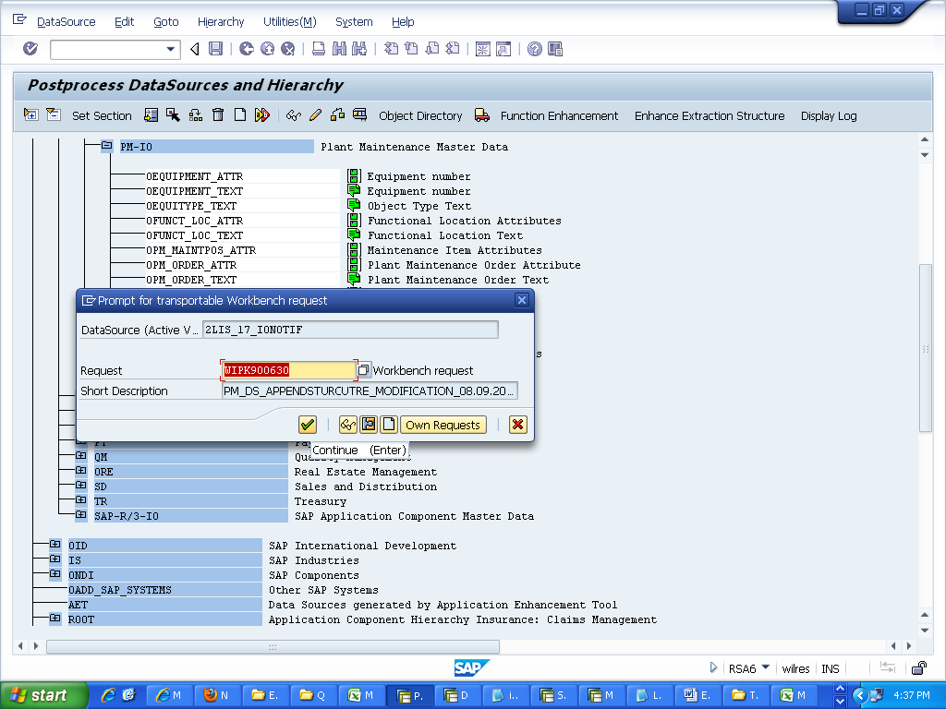Click the horizontal scrollbar of the tree
Screen dimensions: 946x709
click(x=273, y=646)
